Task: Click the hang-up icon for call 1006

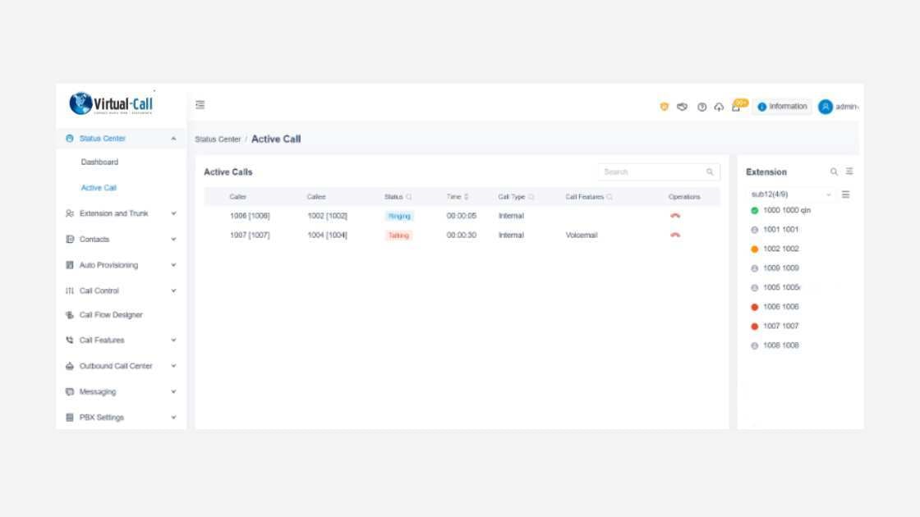Action: click(675, 215)
